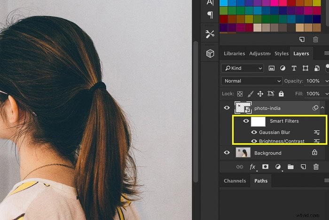
Task: Create a new layer icon
Action: (303, 167)
